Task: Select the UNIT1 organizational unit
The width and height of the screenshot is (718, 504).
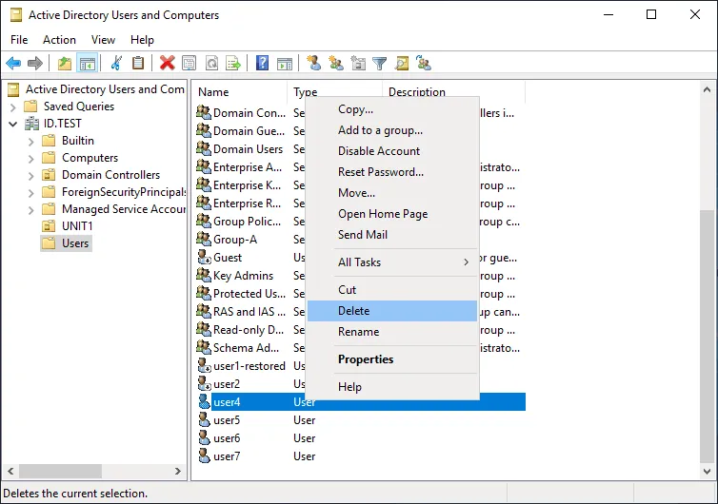Action: [77, 226]
